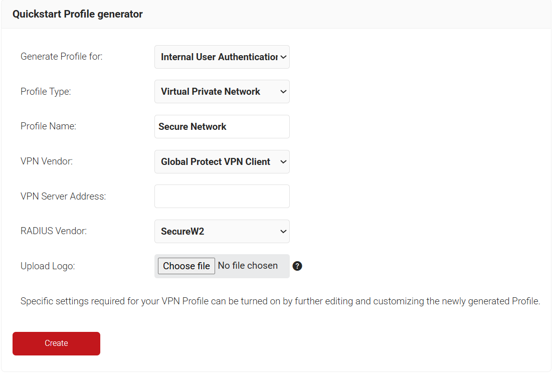Click the Quickstart Profile generator heading
This screenshot has height=374, width=553.
tap(78, 14)
